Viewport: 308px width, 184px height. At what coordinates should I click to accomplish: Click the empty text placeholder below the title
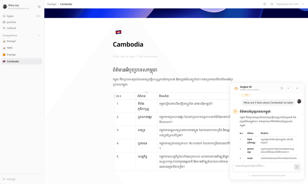[135, 57]
